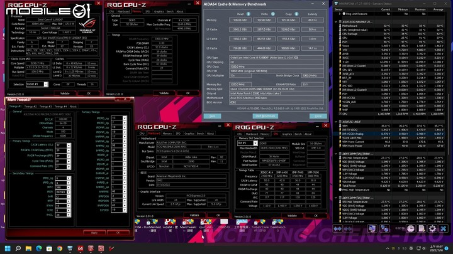Click Validate in the CPU-Z SPD window

pyautogui.click(x=292, y=215)
